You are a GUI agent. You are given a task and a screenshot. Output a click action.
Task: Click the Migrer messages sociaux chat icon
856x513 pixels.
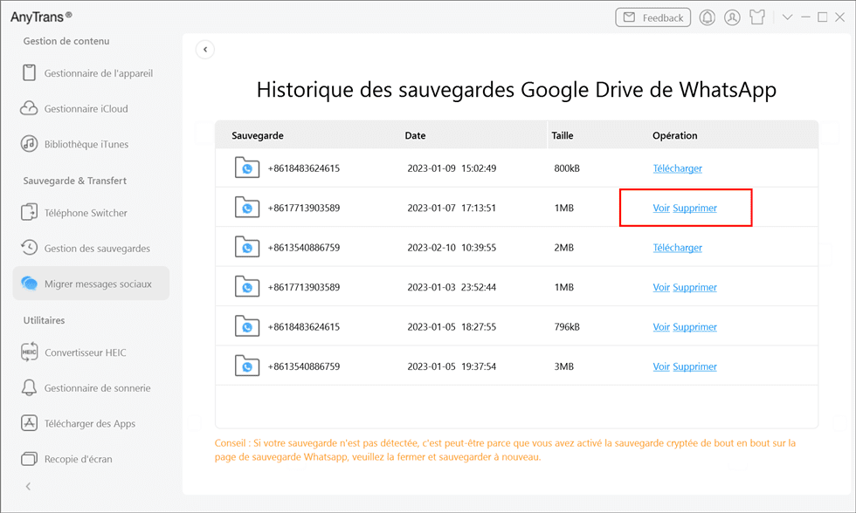[29, 284]
